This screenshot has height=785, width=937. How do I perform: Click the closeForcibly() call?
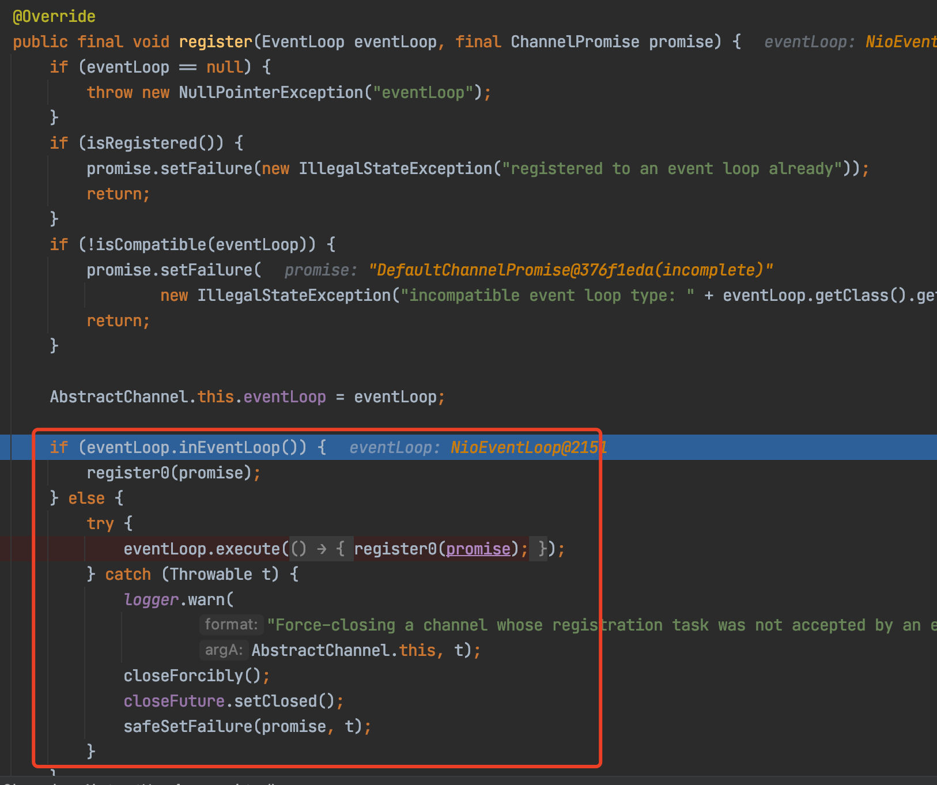[x=192, y=675]
